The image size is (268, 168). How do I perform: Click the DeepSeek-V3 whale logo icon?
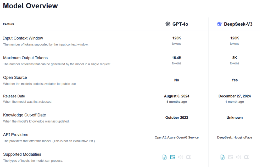point(219,24)
